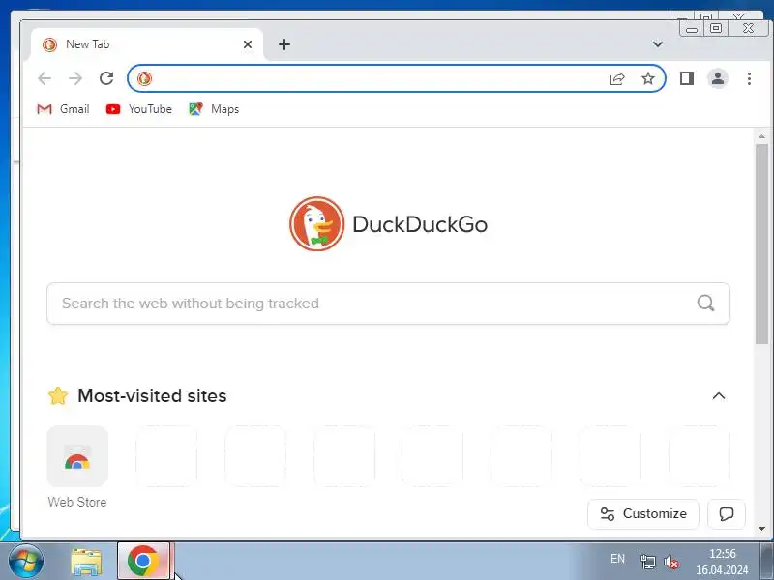
Task: Click the muted volume tray icon
Action: [671, 562]
